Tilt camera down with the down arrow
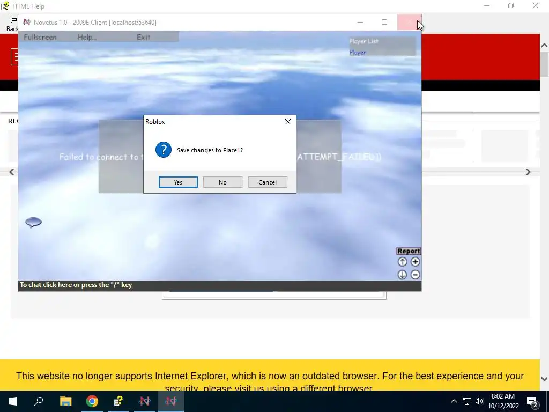This screenshot has height=412, width=549. click(x=402, y=275)
